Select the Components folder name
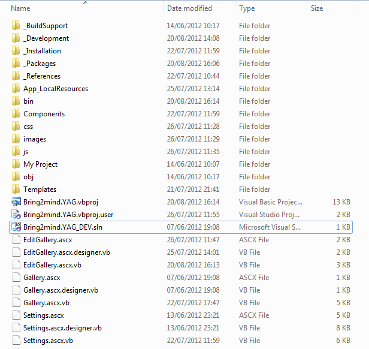Screen dimensions: 369x349 coord(44,114)
